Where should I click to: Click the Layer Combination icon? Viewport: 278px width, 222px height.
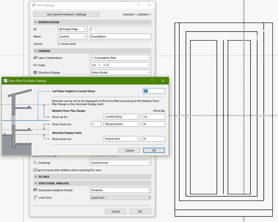(35, 58)
